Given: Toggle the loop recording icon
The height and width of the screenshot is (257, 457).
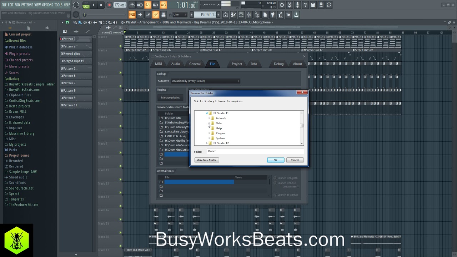Looking at the screenshot, I should click(x=163, y=5).
